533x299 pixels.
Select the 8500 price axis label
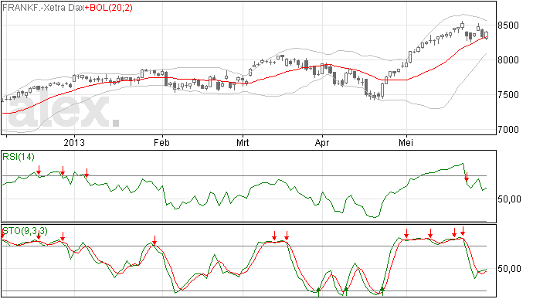coord(508,25)
